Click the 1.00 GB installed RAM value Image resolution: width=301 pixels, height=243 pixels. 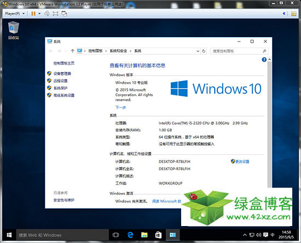click(x=165, y=130)
